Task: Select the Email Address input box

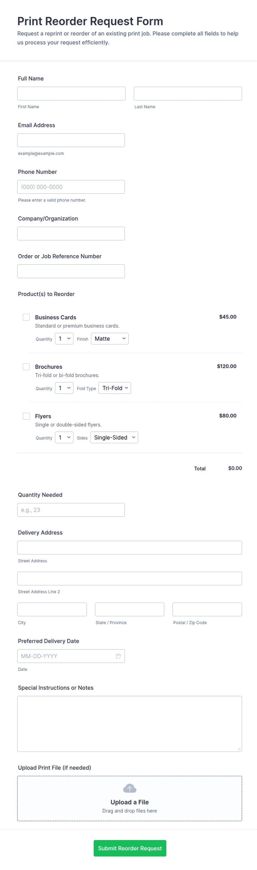Action: [x=71, y=140]
